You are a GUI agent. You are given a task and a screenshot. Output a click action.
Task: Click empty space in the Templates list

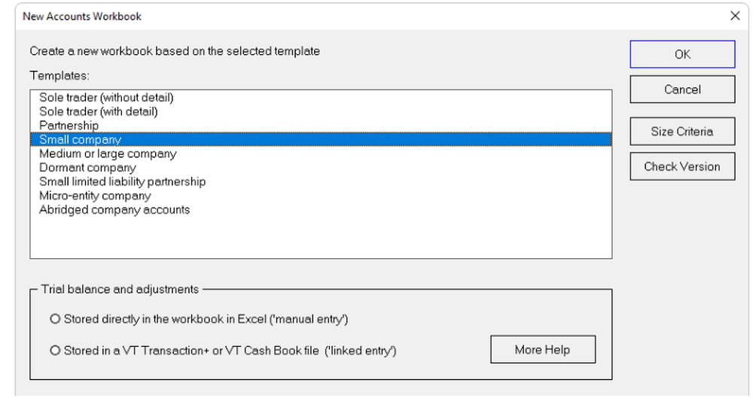(x=320, y=237)
